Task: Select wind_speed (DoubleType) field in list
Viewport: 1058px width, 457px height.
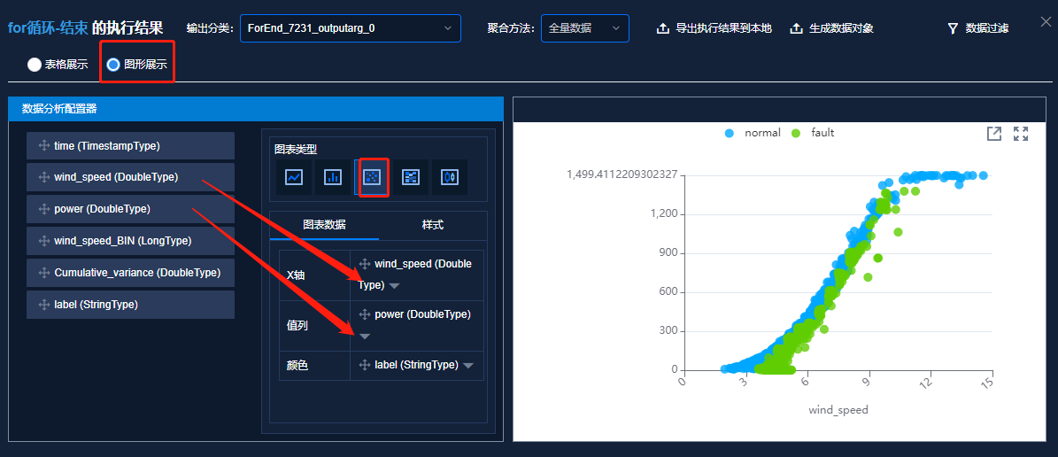Action: [x=131, y=177]
